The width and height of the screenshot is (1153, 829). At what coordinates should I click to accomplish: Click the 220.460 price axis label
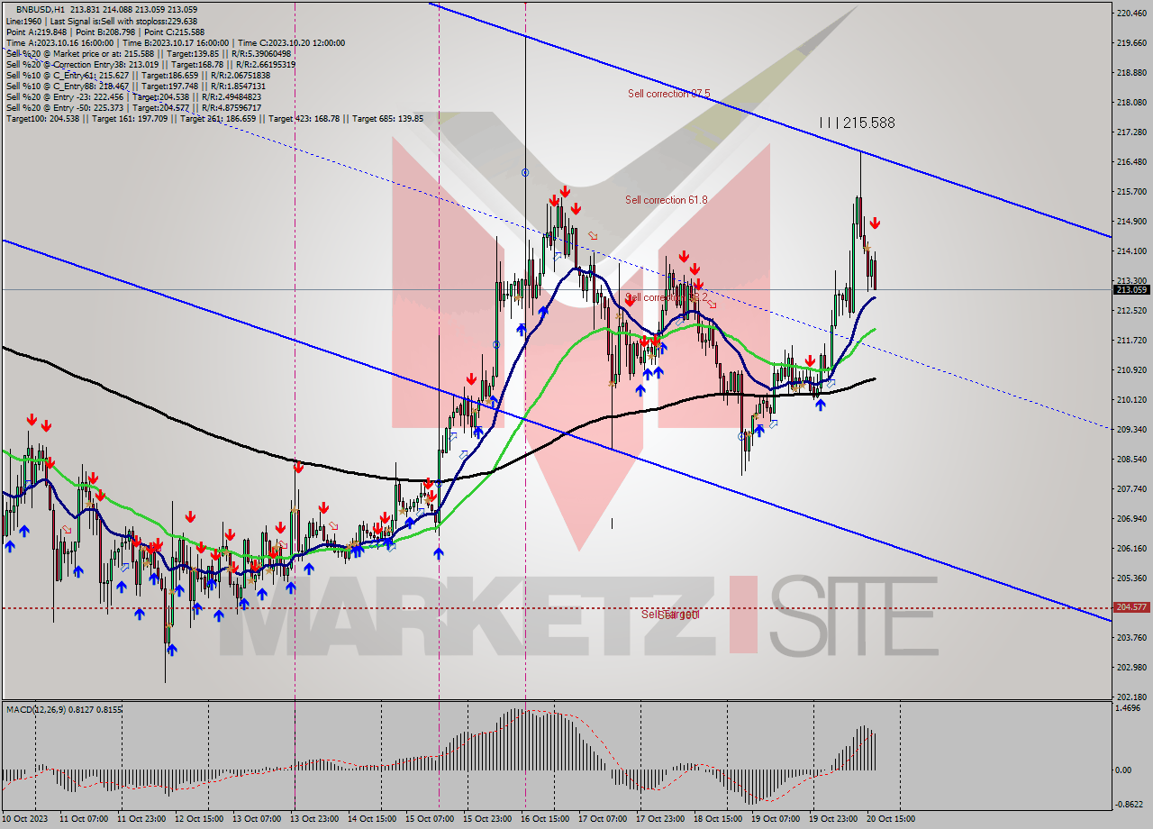(x=1131, y=14)
